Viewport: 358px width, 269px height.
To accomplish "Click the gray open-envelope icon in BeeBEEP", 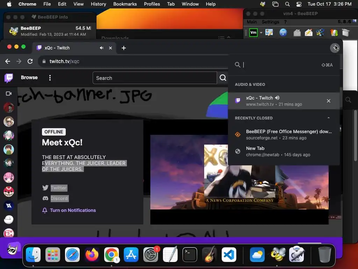I will 297,33.
